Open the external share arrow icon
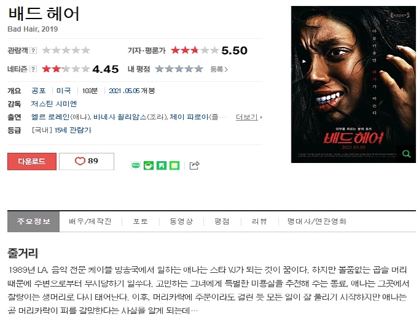Image resolution: width=419 pixels, height=320 pixels. [195, 165]
